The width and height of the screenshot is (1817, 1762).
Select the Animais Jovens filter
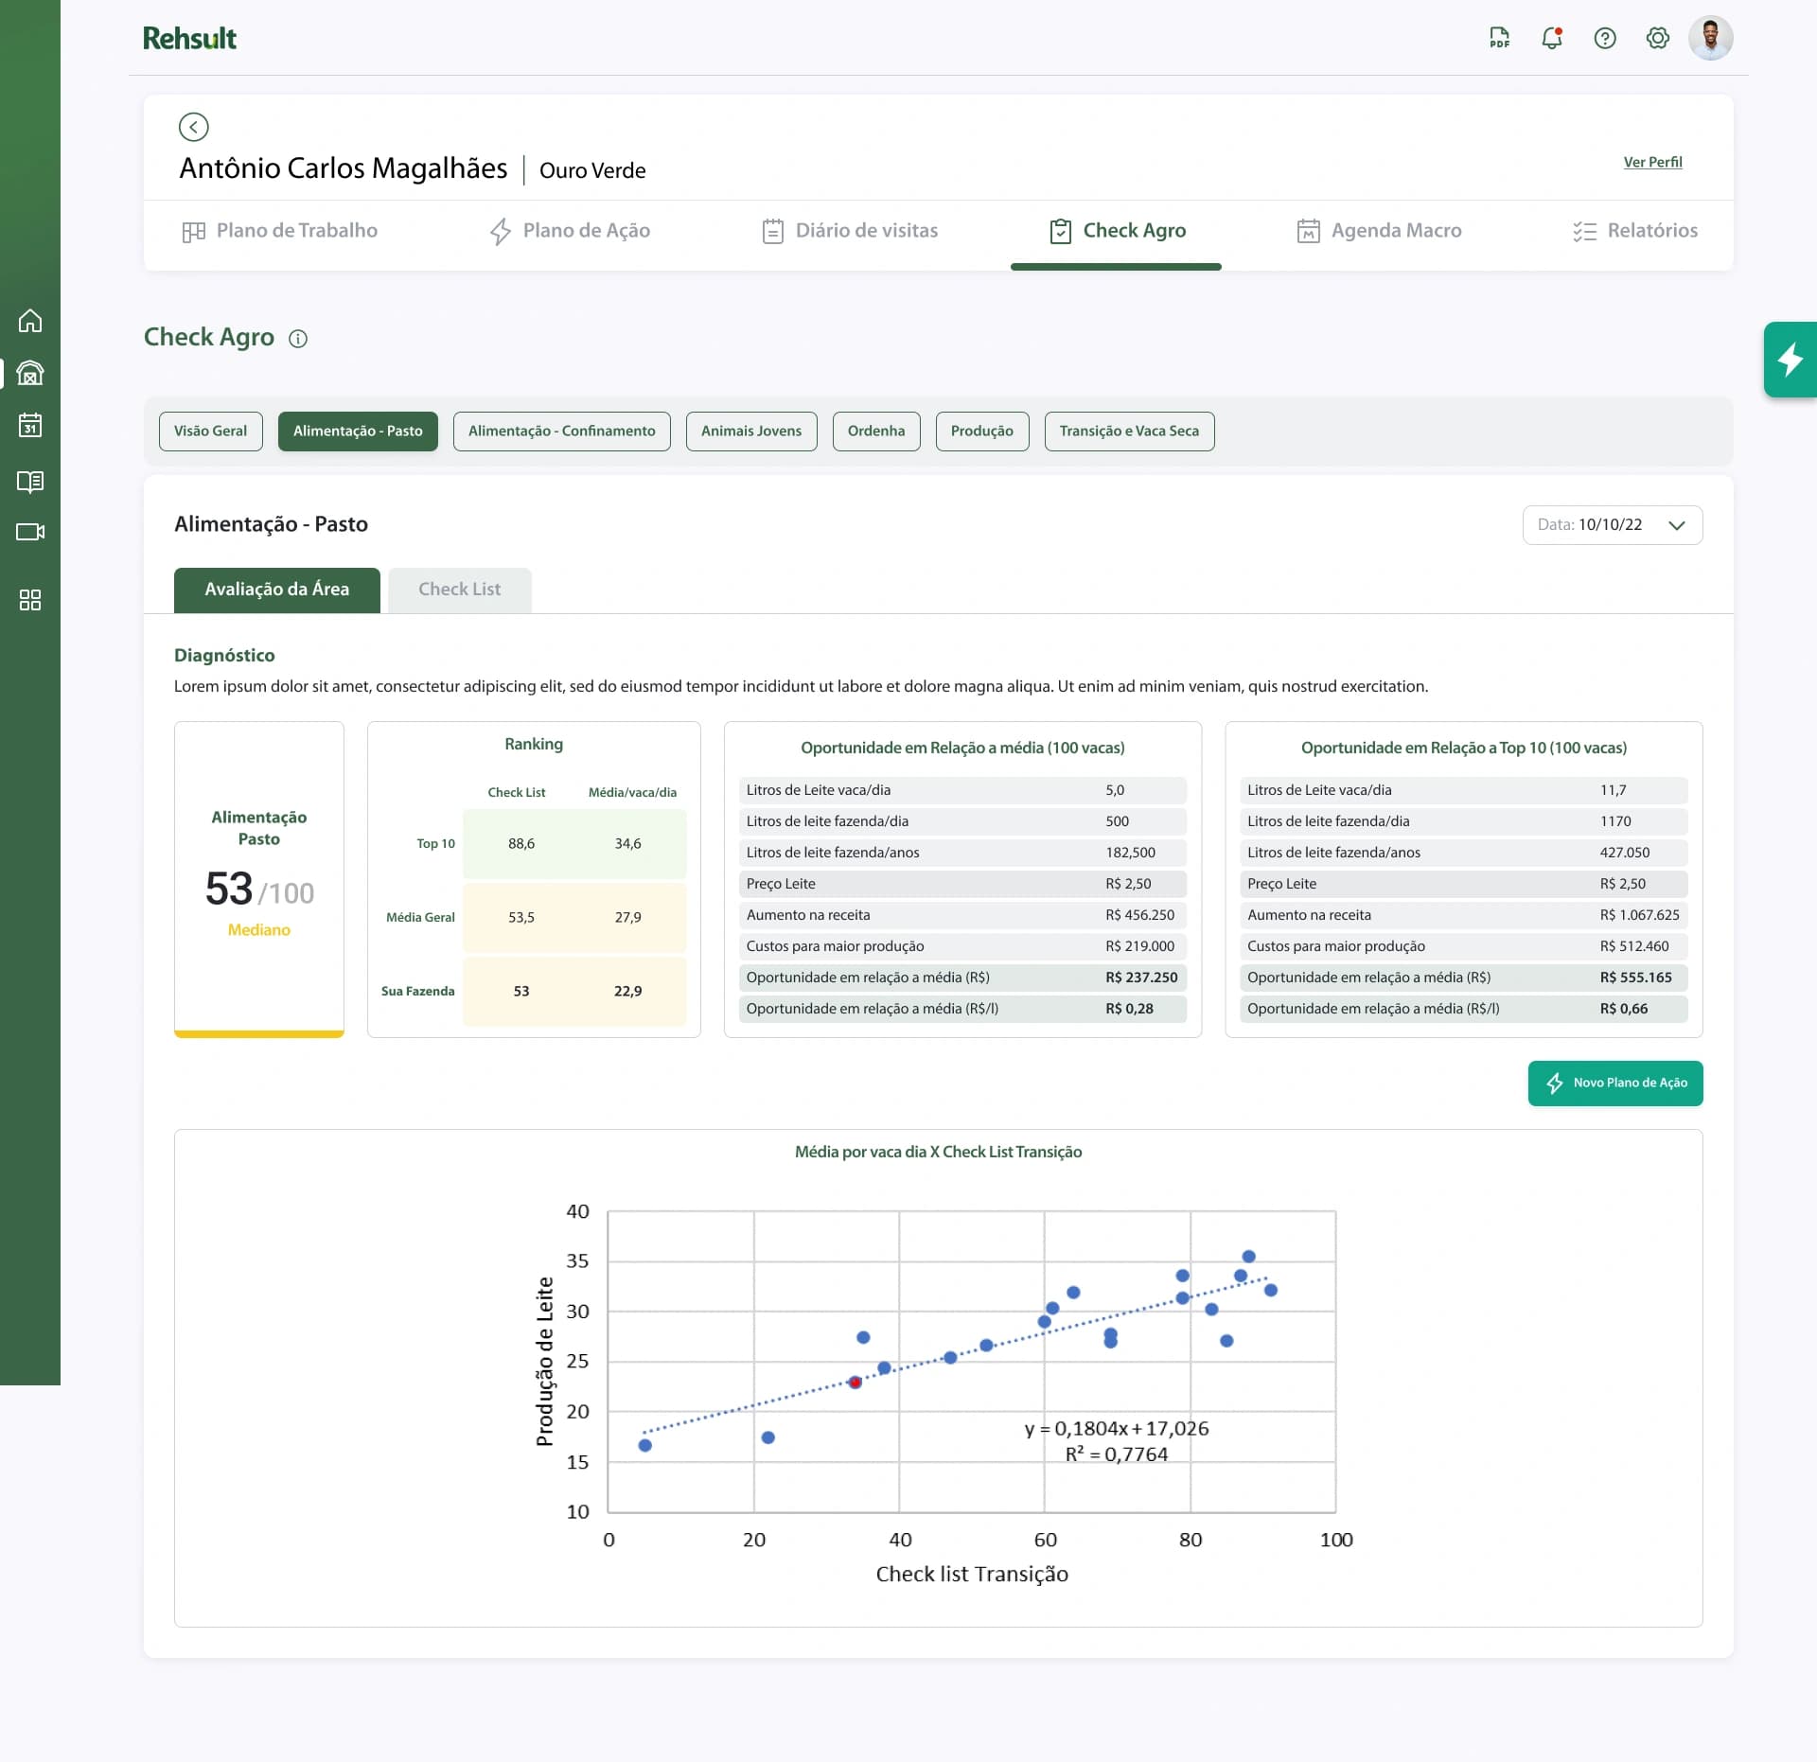pos(750,432)
